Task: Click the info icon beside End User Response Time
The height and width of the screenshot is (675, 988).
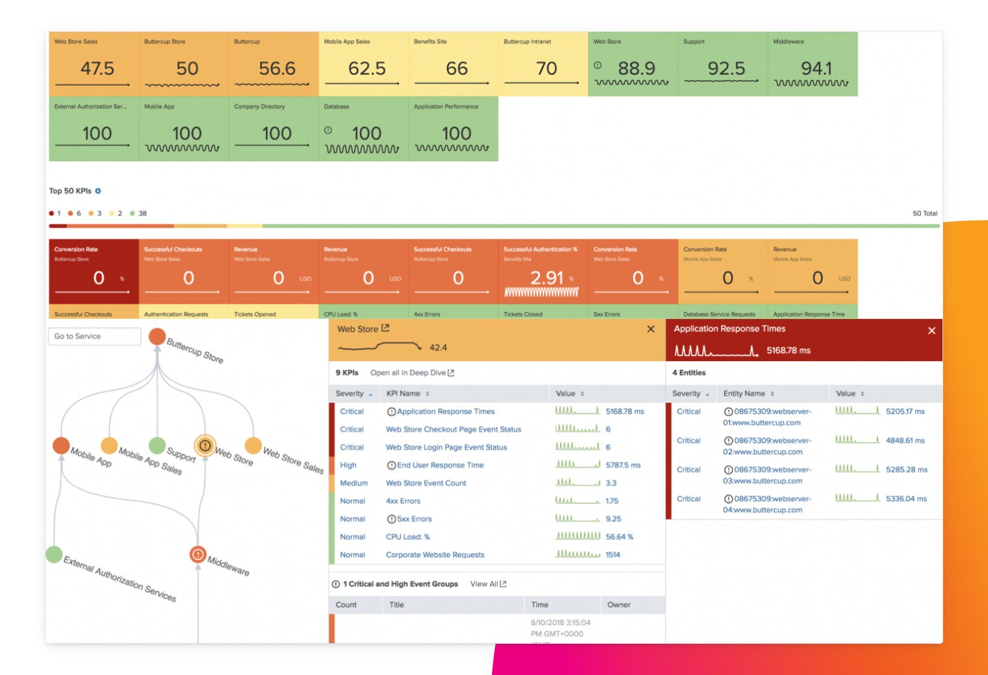Action: 391,465
